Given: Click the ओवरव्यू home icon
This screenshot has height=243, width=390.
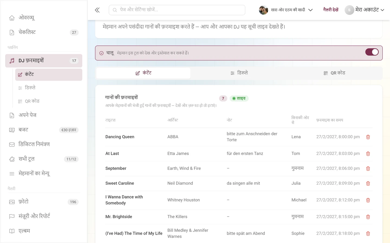Looking at the screenshot, I should pyautogui.click(x=12, y=18).
